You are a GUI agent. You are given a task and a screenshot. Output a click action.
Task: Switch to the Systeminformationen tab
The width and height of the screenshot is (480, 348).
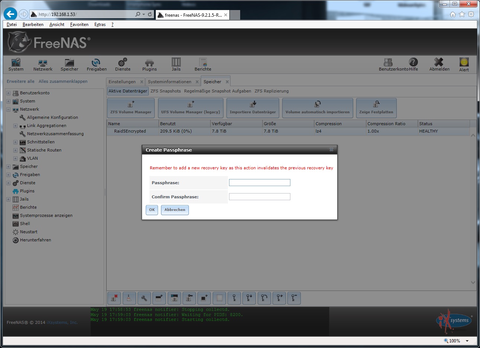(170, 82)
